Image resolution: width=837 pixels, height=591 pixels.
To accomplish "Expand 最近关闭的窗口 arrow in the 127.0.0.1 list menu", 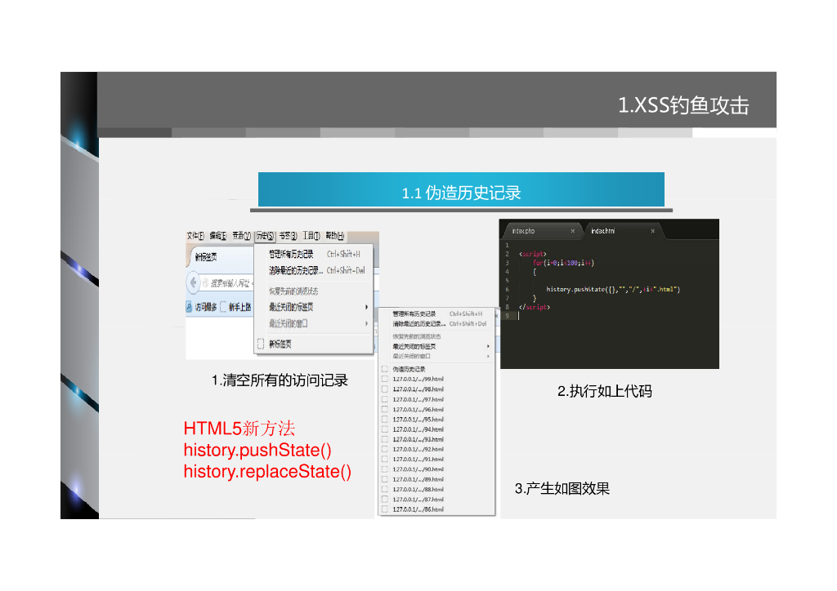I will pos(488,356).
